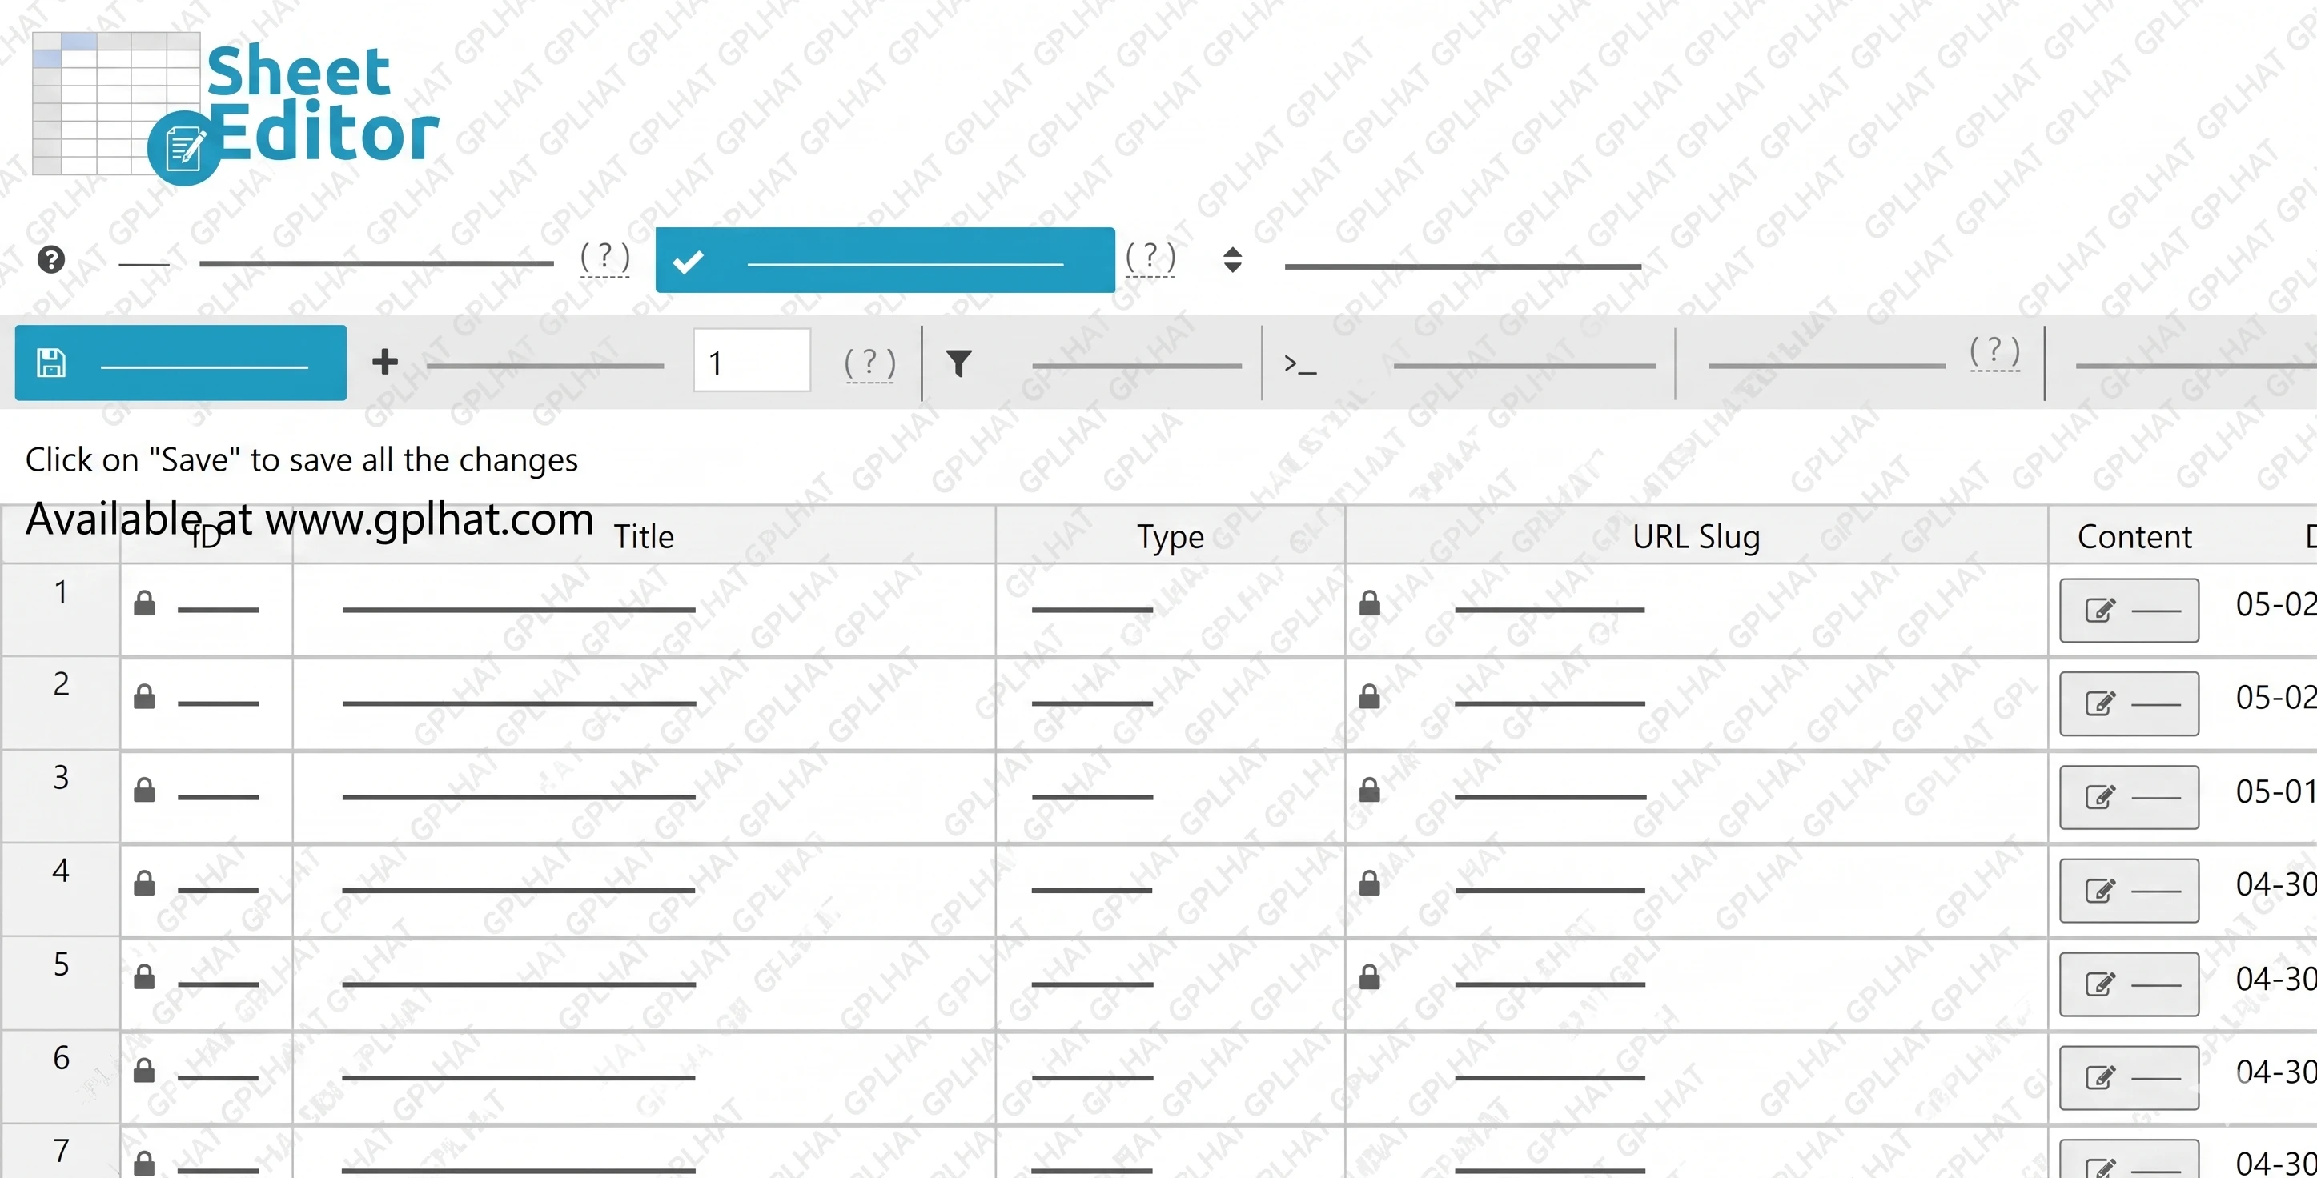
Task: Open the Content edit button in row 6
Action: (x=2129, y=1078)
